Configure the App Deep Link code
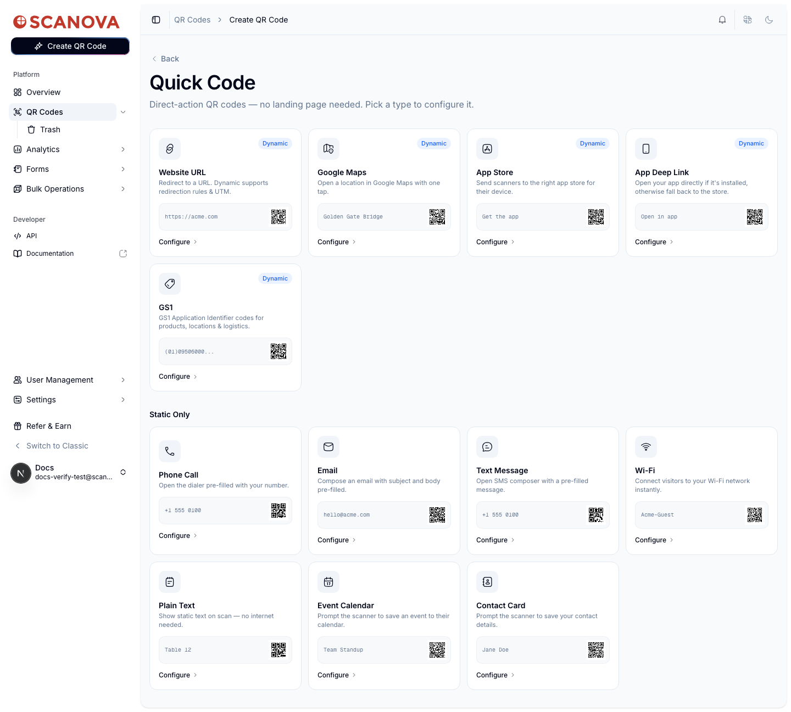The image size is (791, 712). (x=654, y=242)
